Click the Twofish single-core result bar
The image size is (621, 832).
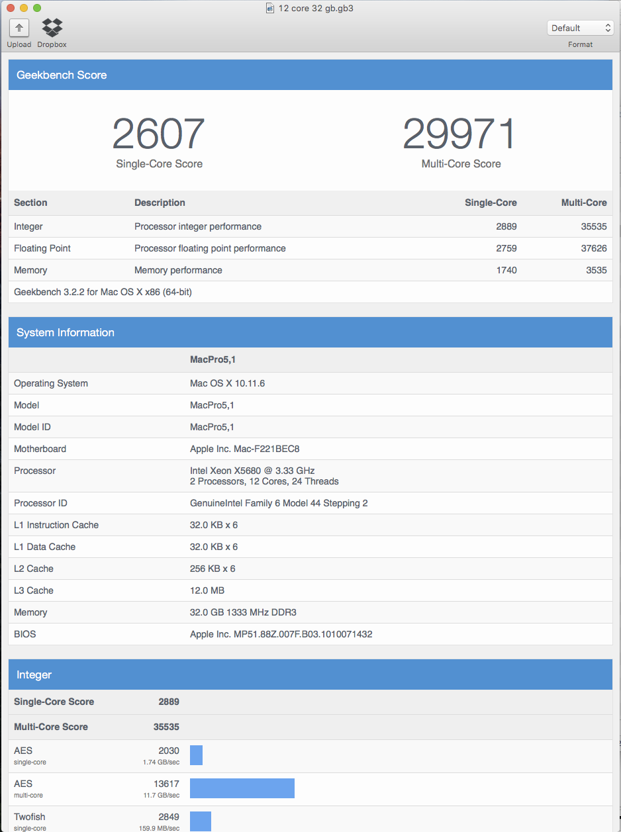[x=201, y=821]
